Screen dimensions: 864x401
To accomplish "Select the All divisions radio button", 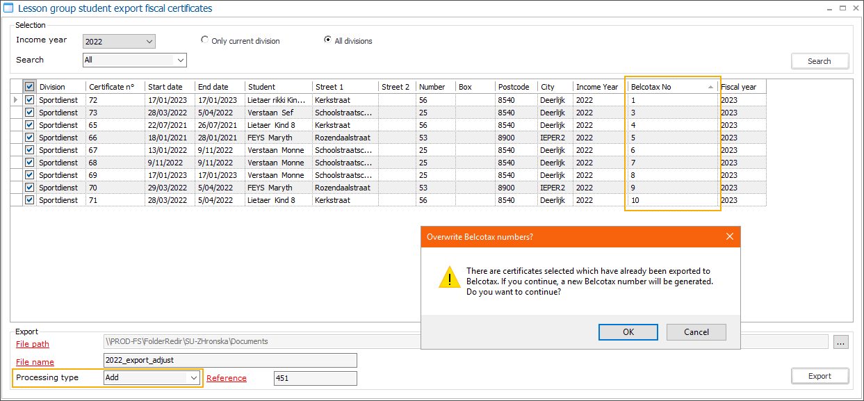I will pos(328,40).
